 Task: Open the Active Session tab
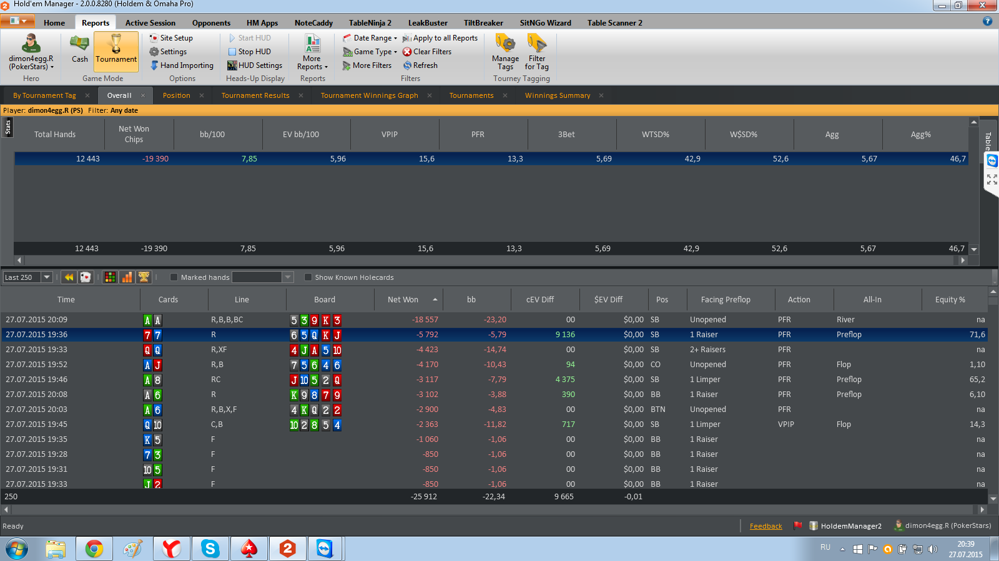(x=150, y=23)
